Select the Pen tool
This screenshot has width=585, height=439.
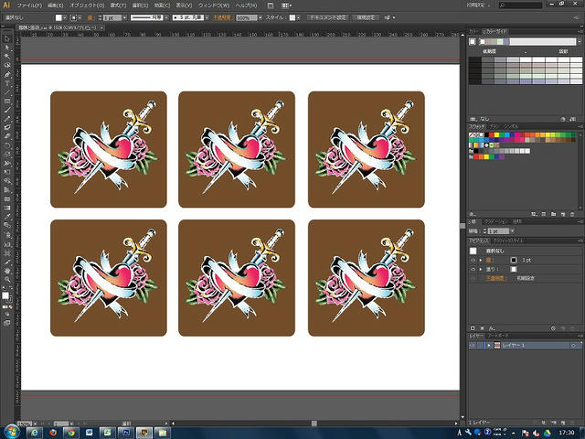tap(7, 74)
